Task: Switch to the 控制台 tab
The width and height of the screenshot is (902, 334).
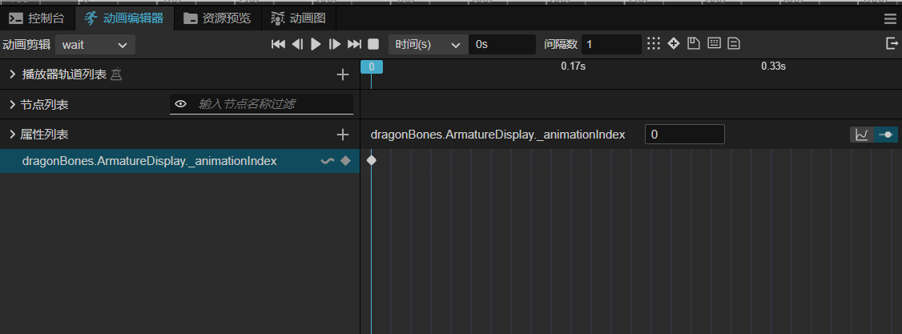Action: 38,18
